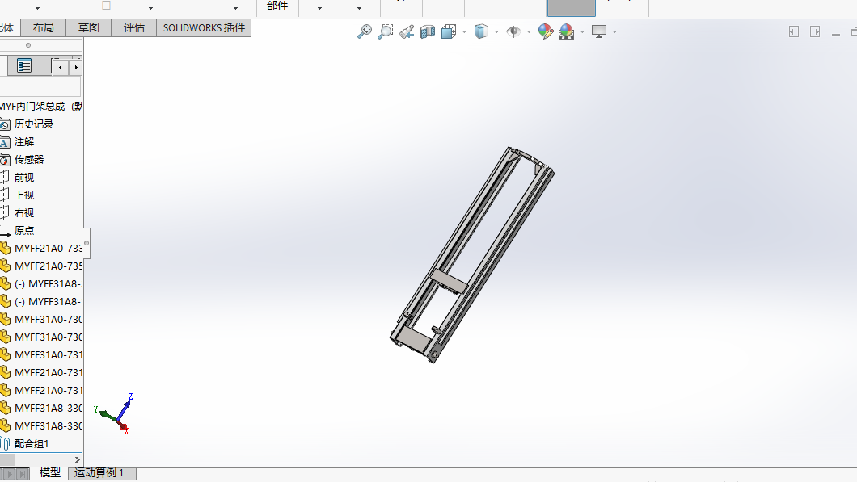This screenshot has width=857, height=482.
Task: Switch to the 草图 tab
Action: point(89,27)
